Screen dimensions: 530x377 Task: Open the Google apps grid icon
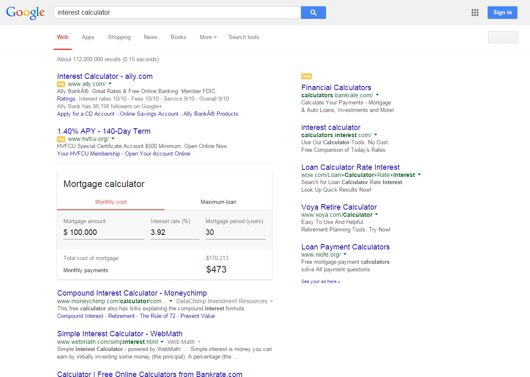[475, 13]
